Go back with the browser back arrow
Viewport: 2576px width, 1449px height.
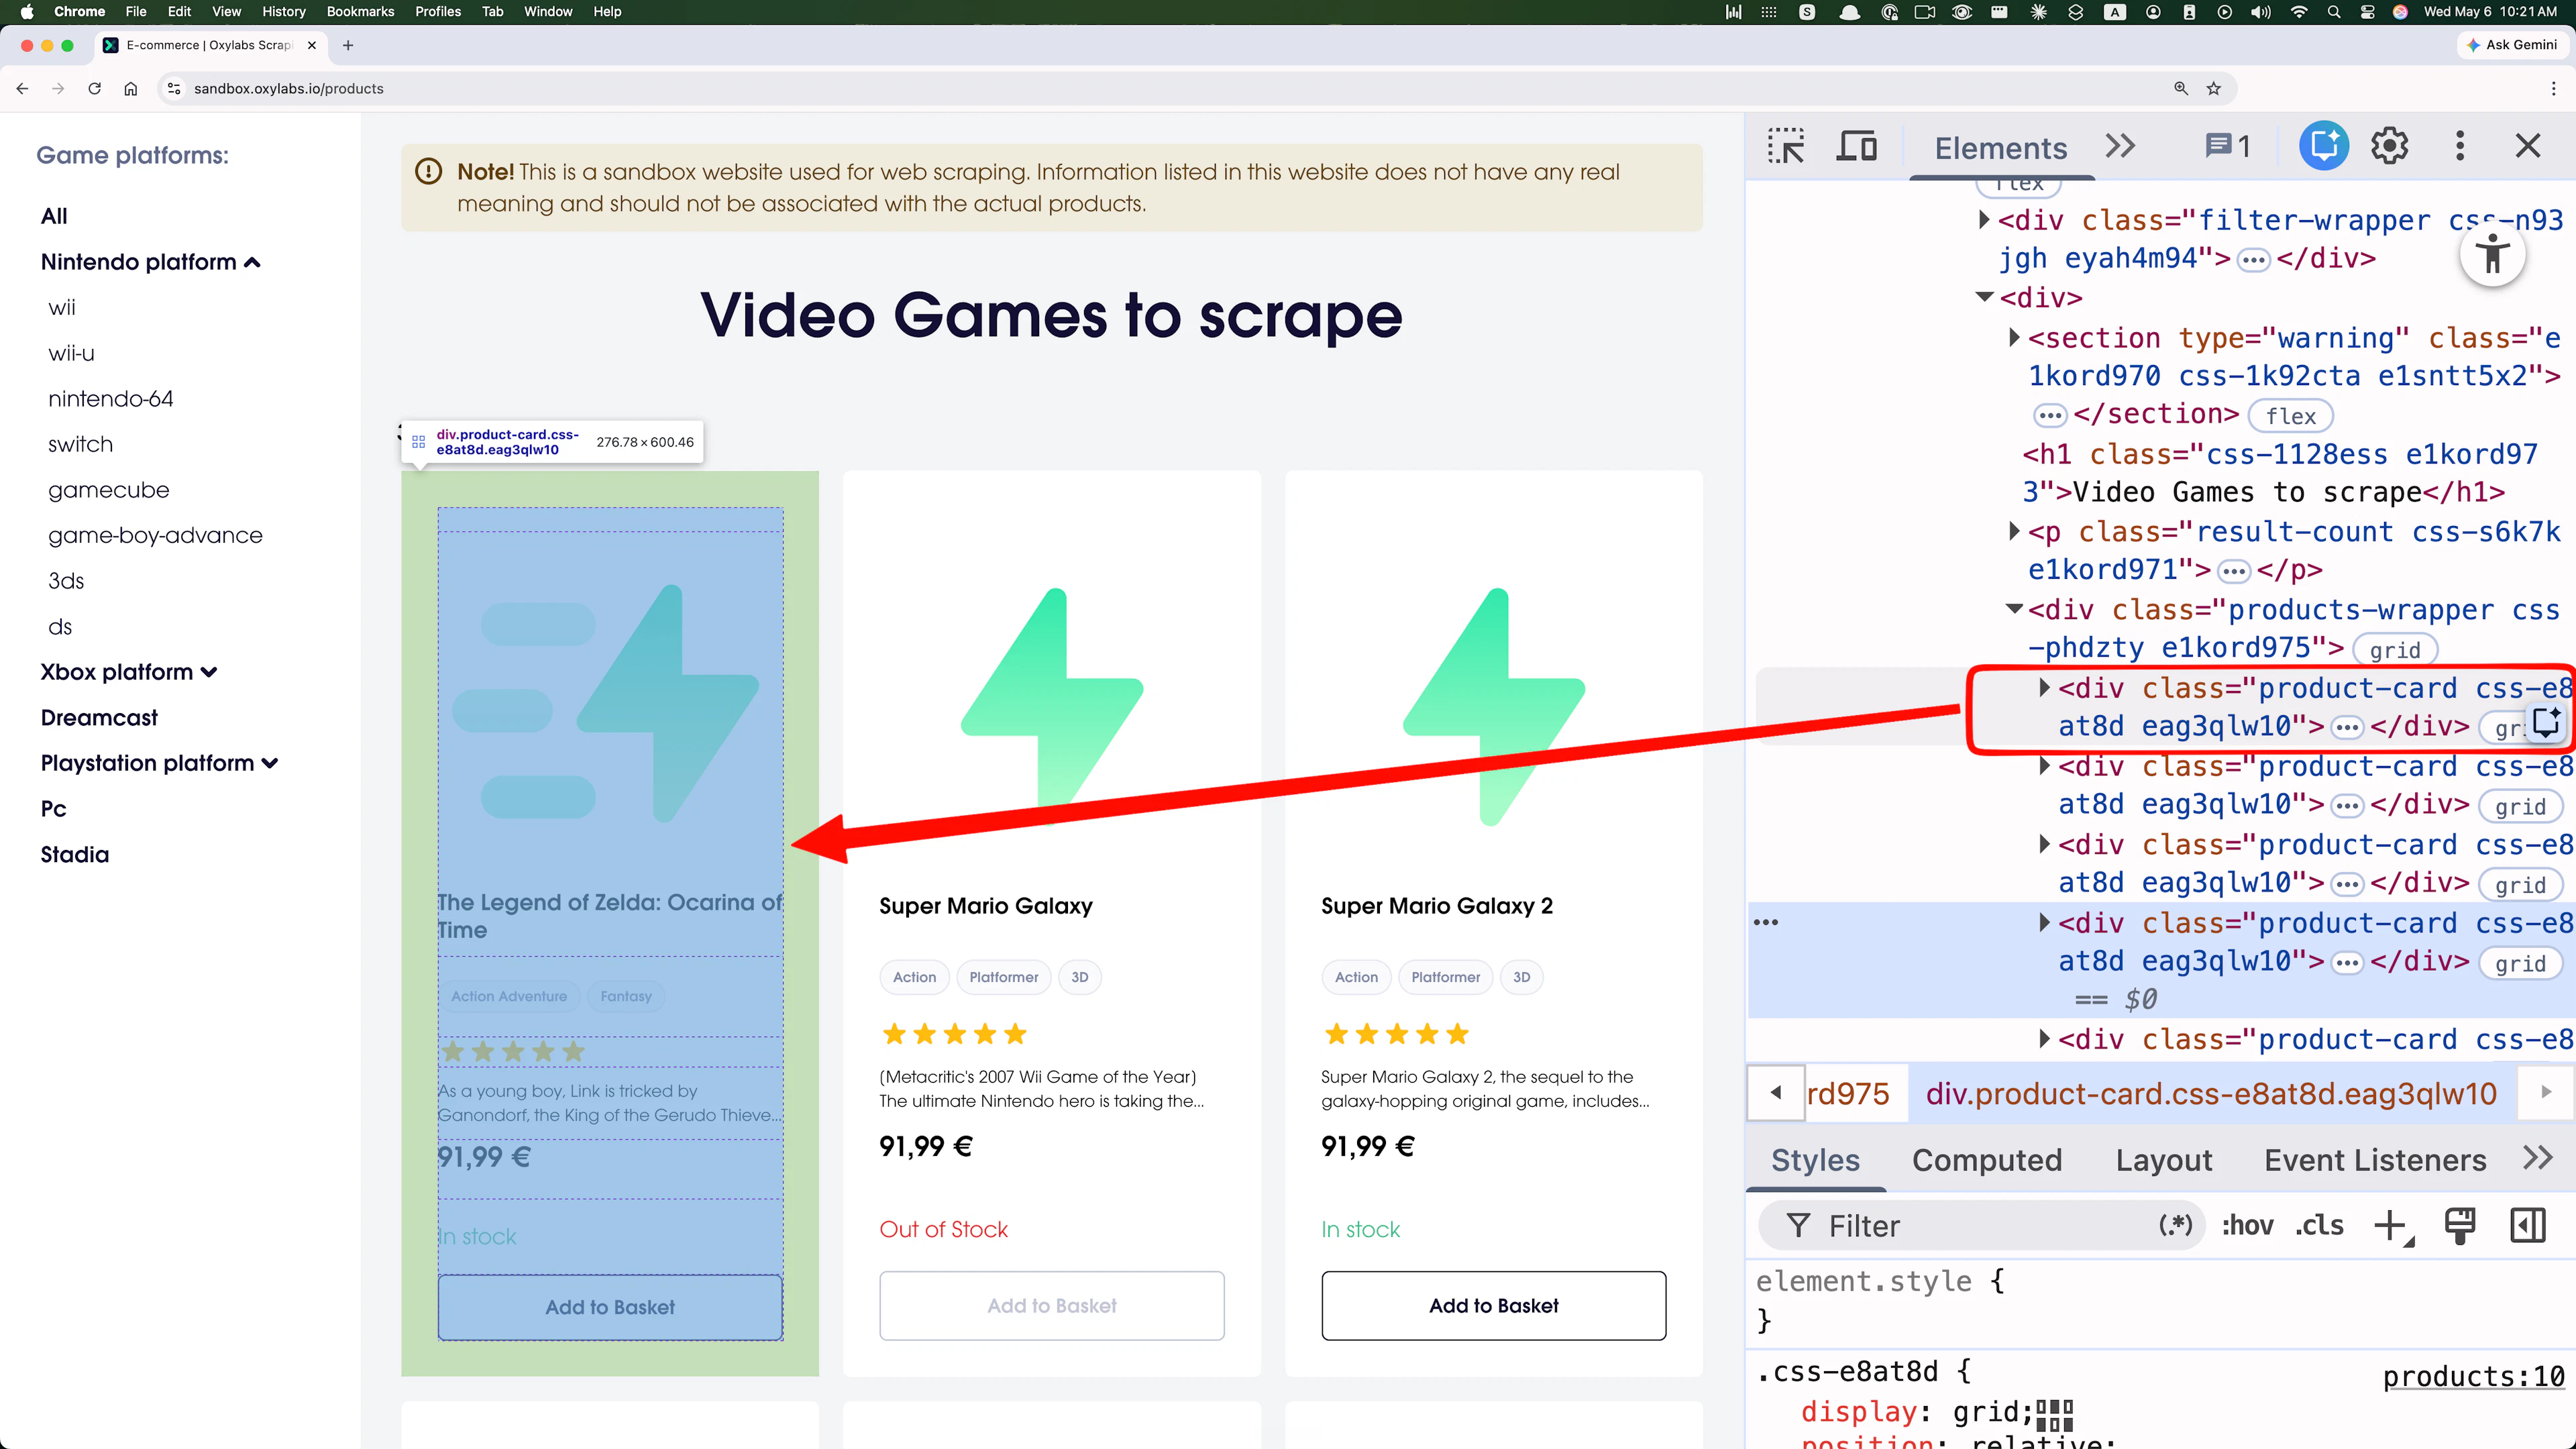click(22, 88)
